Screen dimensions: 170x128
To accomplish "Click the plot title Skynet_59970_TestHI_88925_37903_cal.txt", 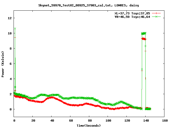I will [75, 5].
